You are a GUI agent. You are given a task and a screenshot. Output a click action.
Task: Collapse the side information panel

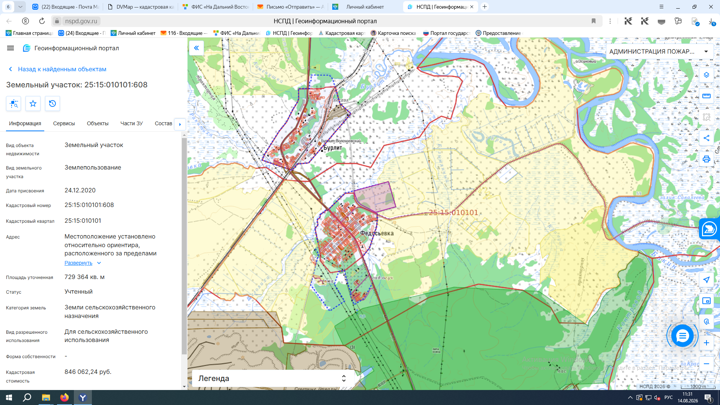[x=196, y=48]
